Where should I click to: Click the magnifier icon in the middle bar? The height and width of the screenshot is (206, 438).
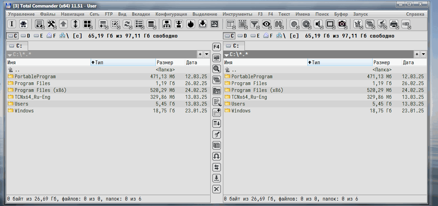click(216, 69)
